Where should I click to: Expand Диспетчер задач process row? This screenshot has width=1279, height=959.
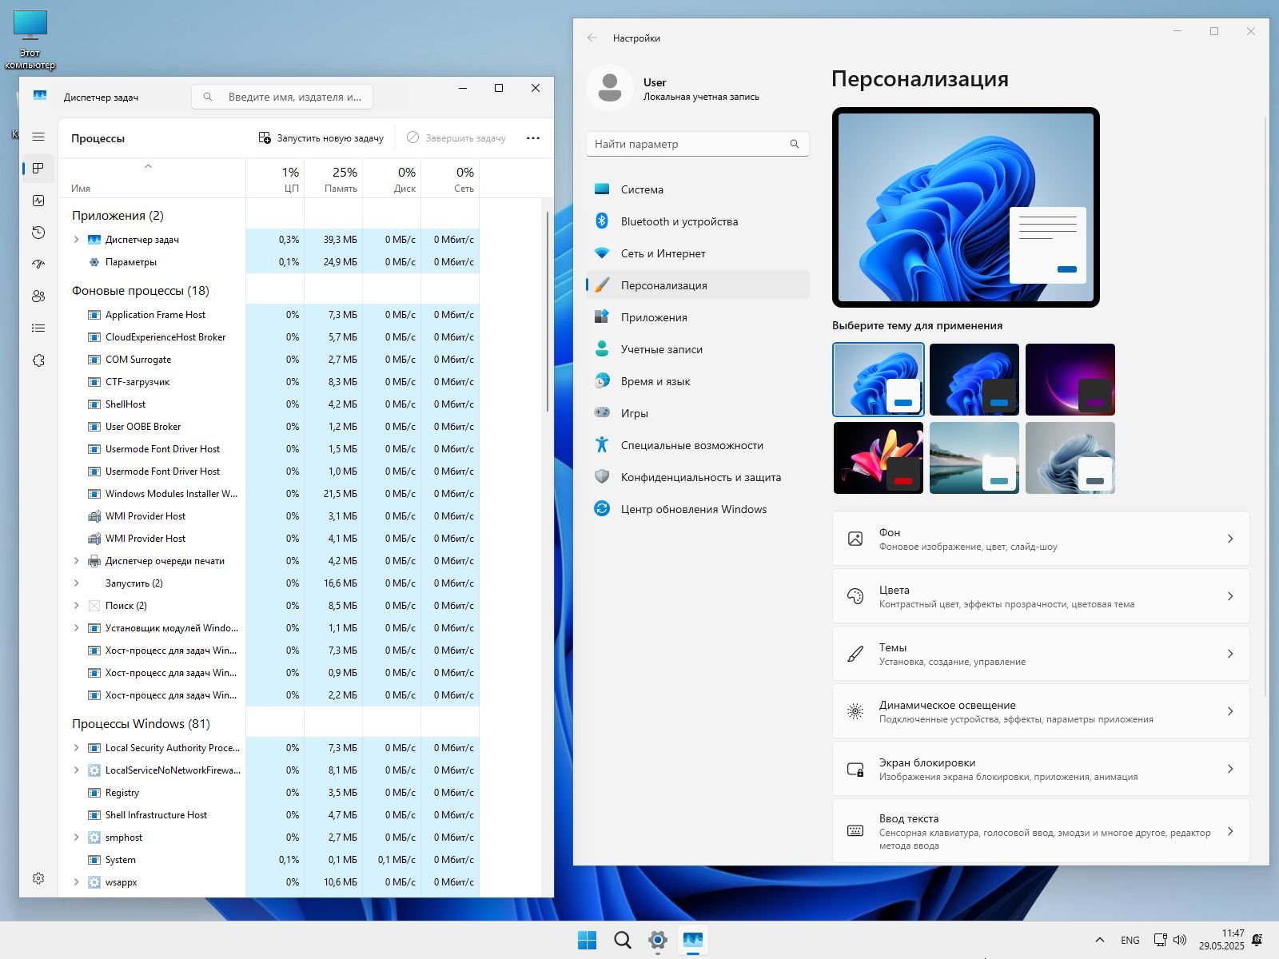click(x=76, y=240)
